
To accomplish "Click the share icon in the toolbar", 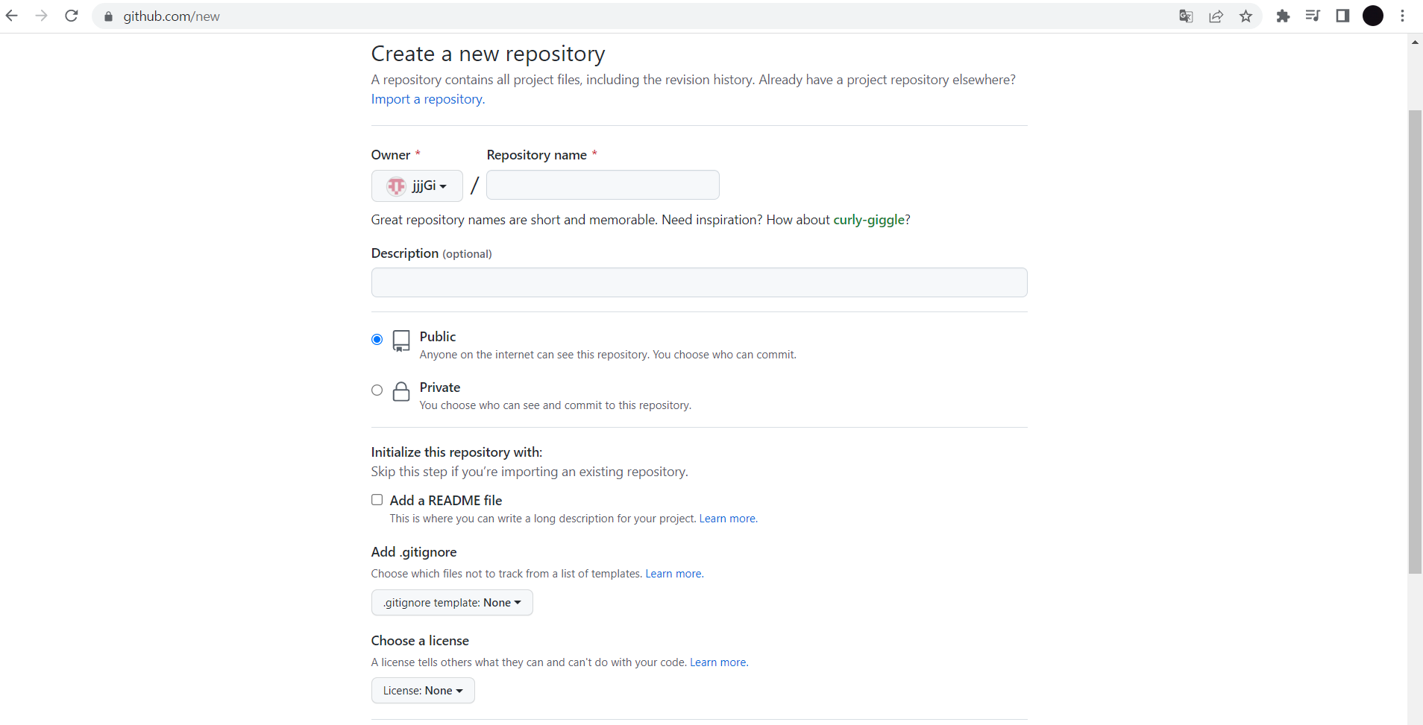I will point(1216,16).
